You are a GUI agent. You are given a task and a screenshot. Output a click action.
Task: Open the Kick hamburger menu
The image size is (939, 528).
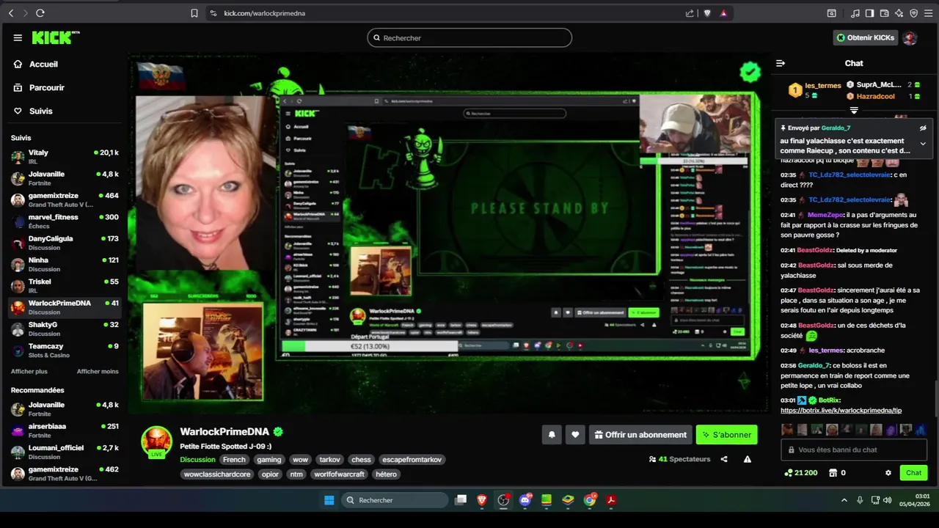click(18, 38)
